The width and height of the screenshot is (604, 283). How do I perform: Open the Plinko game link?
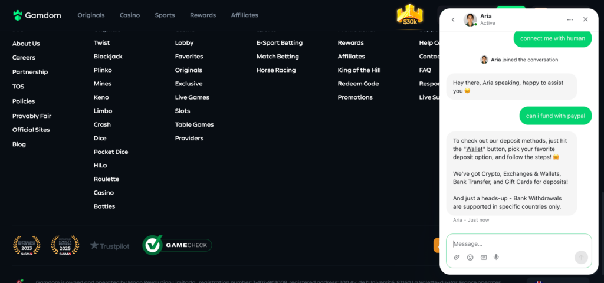pyautogui.click(x=103, y=70)
